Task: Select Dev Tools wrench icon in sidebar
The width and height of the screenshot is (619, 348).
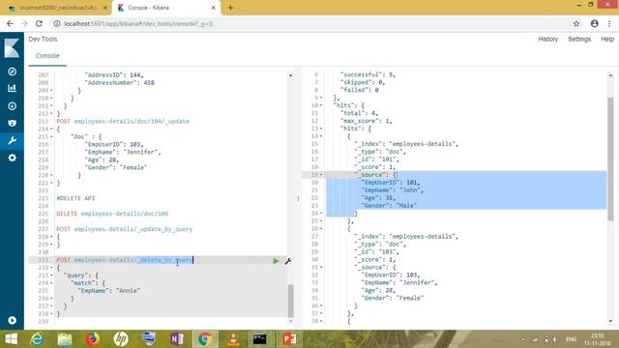Action: click(x=12, y=140)
